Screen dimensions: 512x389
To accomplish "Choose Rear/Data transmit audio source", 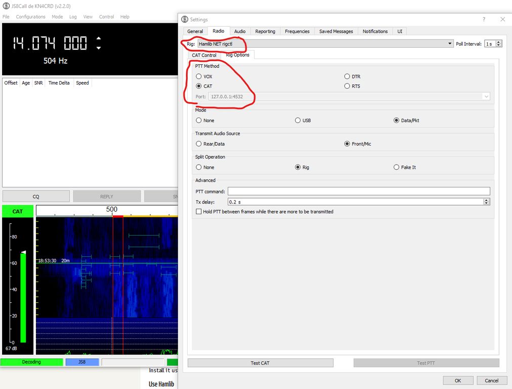I will tap(198, 144).
